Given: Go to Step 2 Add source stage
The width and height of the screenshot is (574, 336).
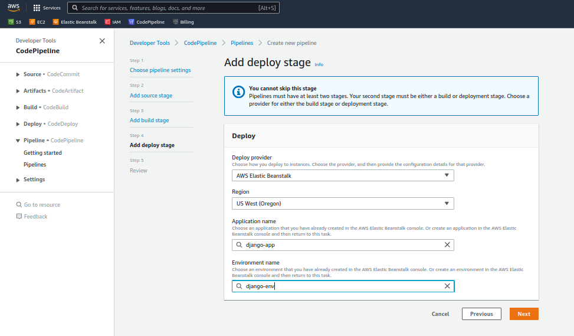Looking at the screenshot, I should click(x=151, y=95).
